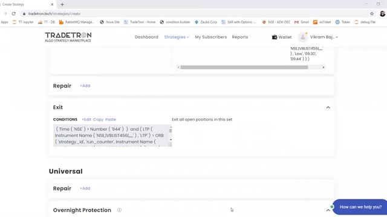Screen dimensions: 387x217
Task: Open Gmail bookmark
Action: (302, 22)
